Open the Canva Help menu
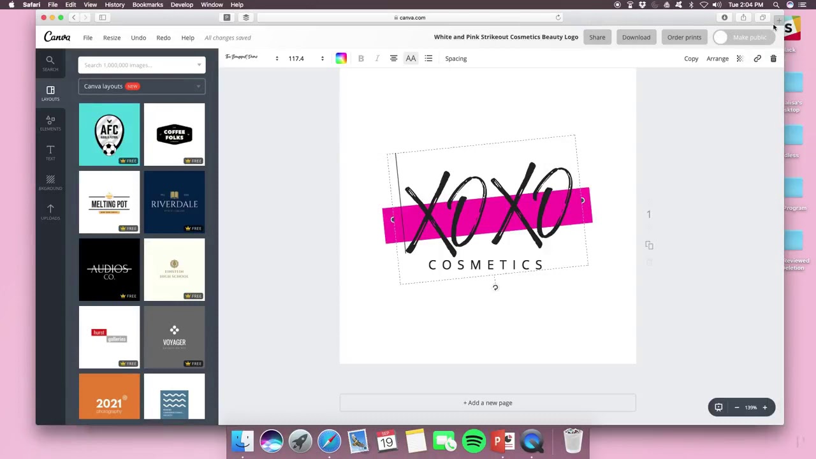This screenshot has width=816, height=459. tap(187, 38)
